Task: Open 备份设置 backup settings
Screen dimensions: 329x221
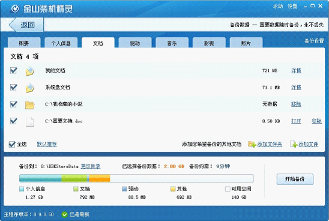Action: (314, 41)
